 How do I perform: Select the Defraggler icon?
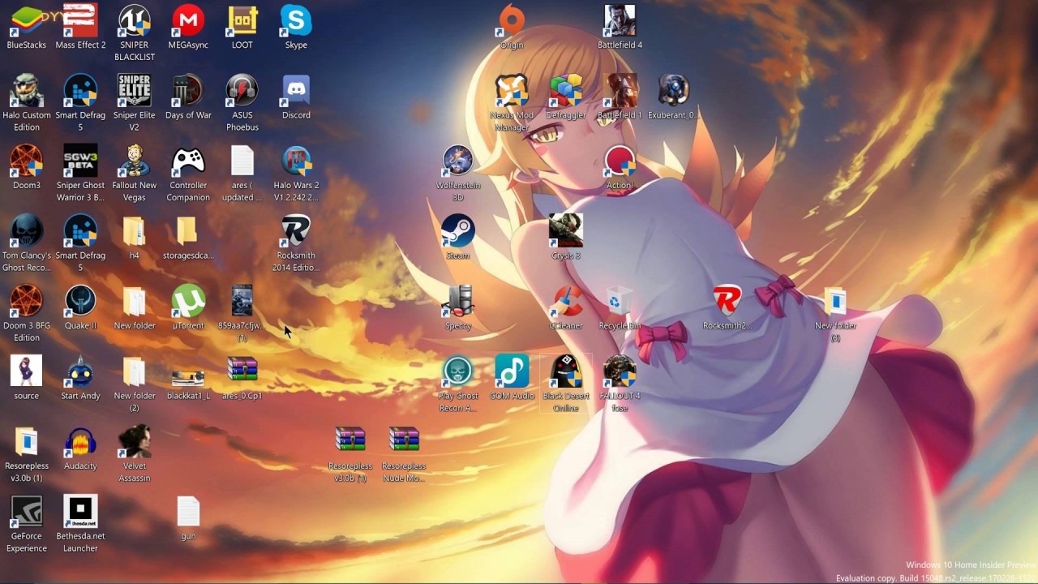[566, 91]
